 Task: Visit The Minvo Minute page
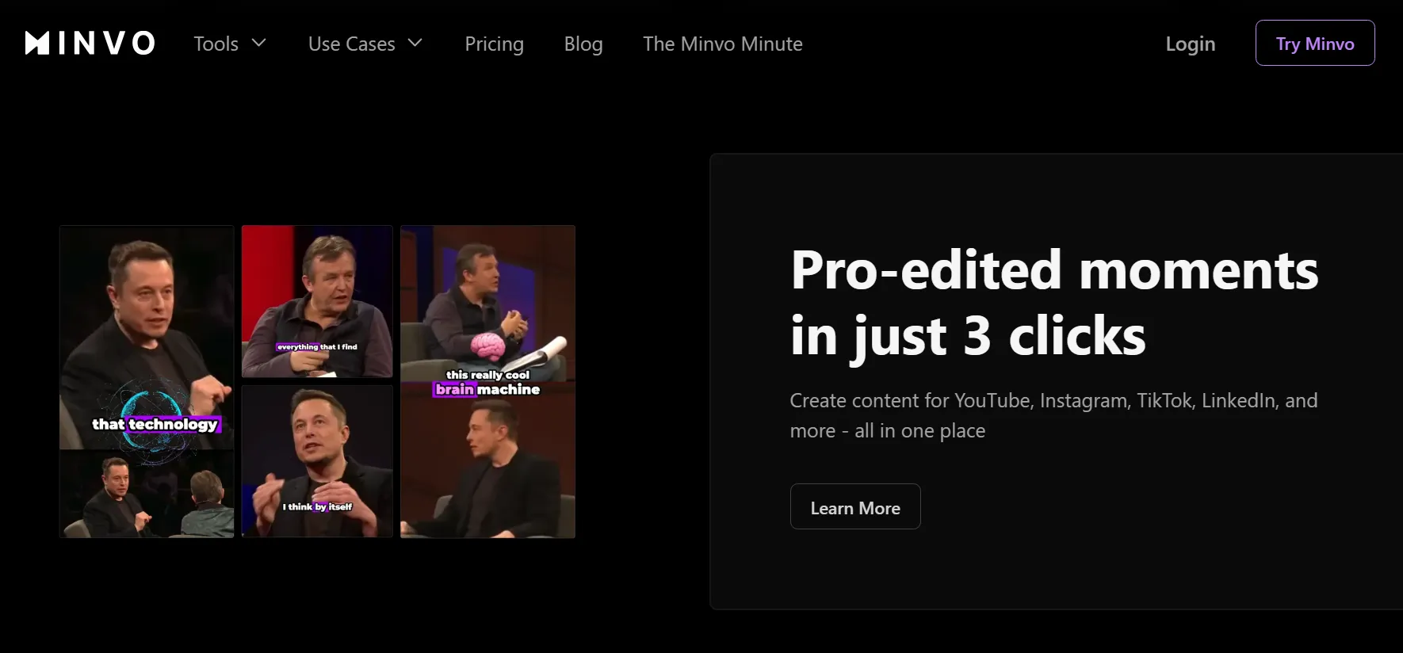click(x=722, y=44)
